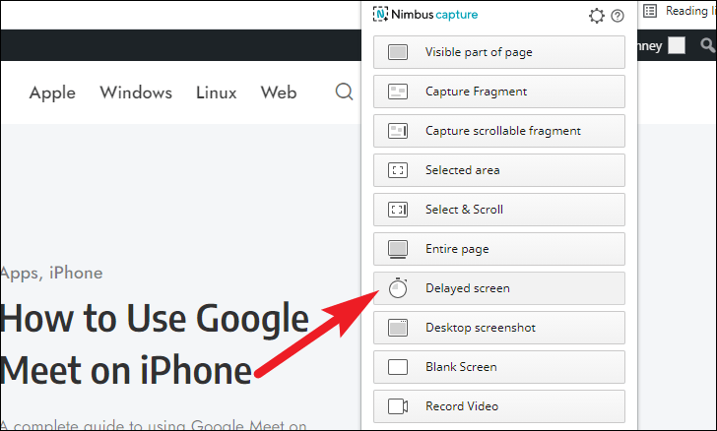
Task: Click the Selected area bracket icon
Action: click(x=398, y=170)
